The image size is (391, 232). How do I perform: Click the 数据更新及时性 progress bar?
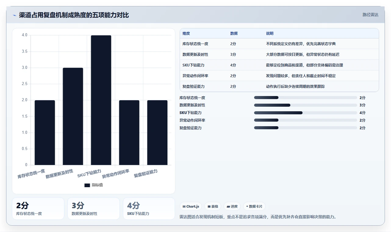point(305,105)
